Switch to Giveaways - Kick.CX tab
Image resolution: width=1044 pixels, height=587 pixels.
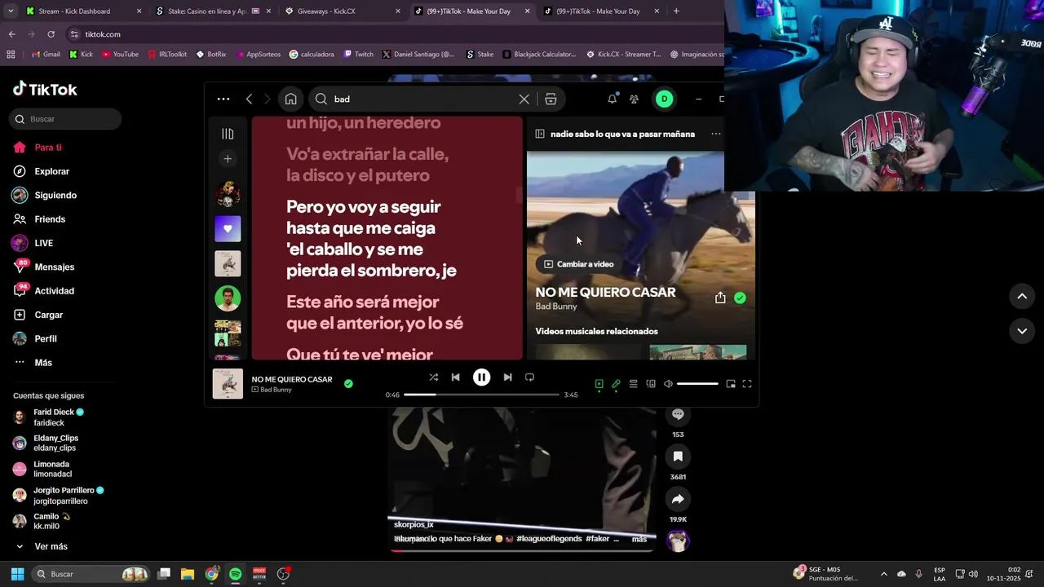tap(343, 11)
